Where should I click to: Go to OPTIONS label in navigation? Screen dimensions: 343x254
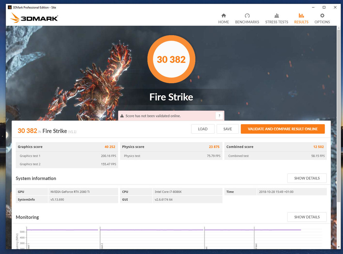click(x=322, y=22)
